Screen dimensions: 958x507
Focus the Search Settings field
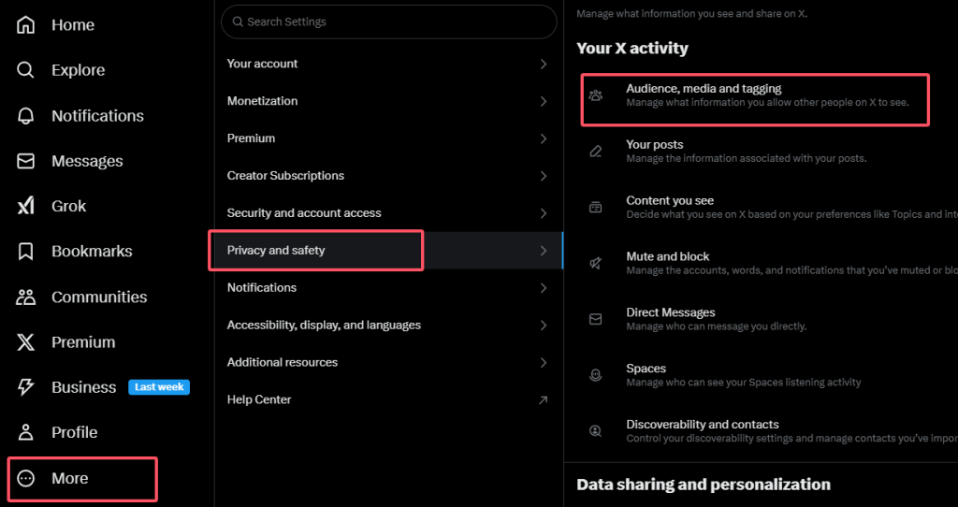388,22
